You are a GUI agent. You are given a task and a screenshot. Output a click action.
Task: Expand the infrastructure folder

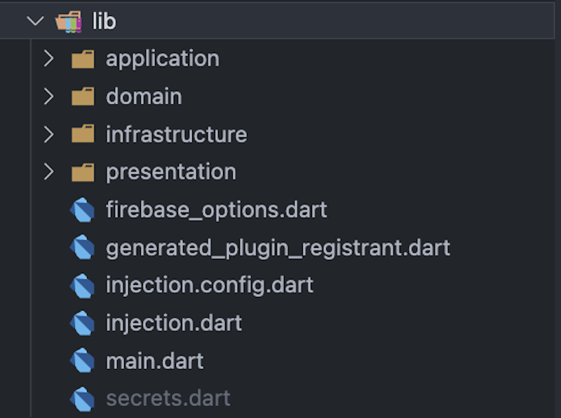pos(48,134)
